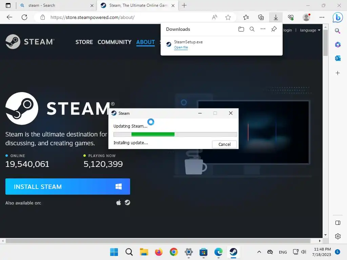
Task: Click the macOS Apple download icon
Action: [119, 202]
